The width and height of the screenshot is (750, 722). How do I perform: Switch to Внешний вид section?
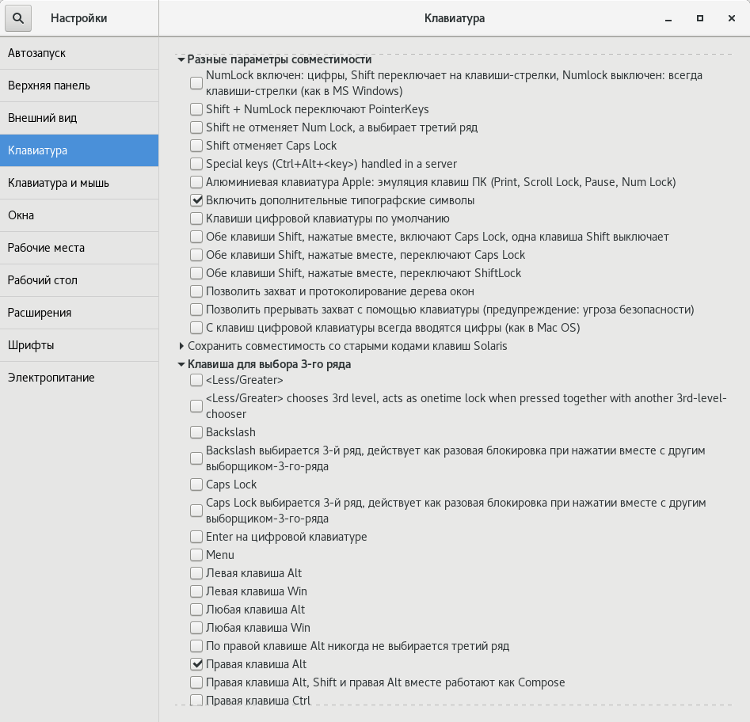click(79, 118)
